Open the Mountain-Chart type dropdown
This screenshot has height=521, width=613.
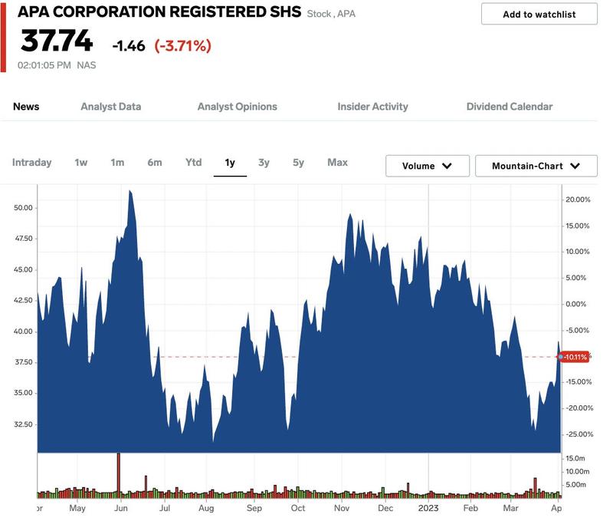tap(536, 166)
